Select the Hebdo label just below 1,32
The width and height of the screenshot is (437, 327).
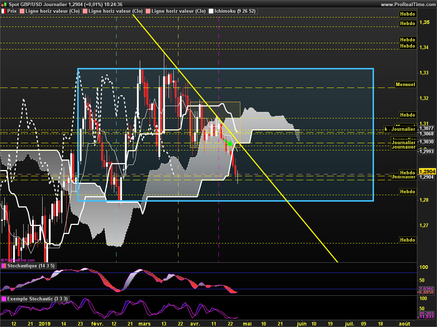(x=408, y=115)
